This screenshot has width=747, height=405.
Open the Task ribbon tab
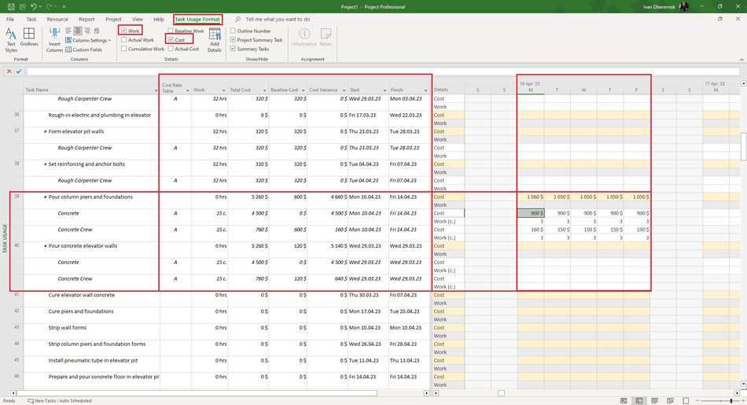(31, 20)
